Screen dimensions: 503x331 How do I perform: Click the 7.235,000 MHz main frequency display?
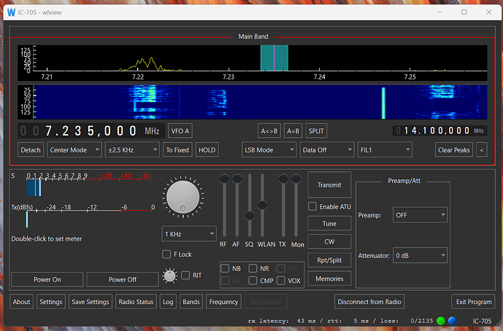(x=91, y=131)
